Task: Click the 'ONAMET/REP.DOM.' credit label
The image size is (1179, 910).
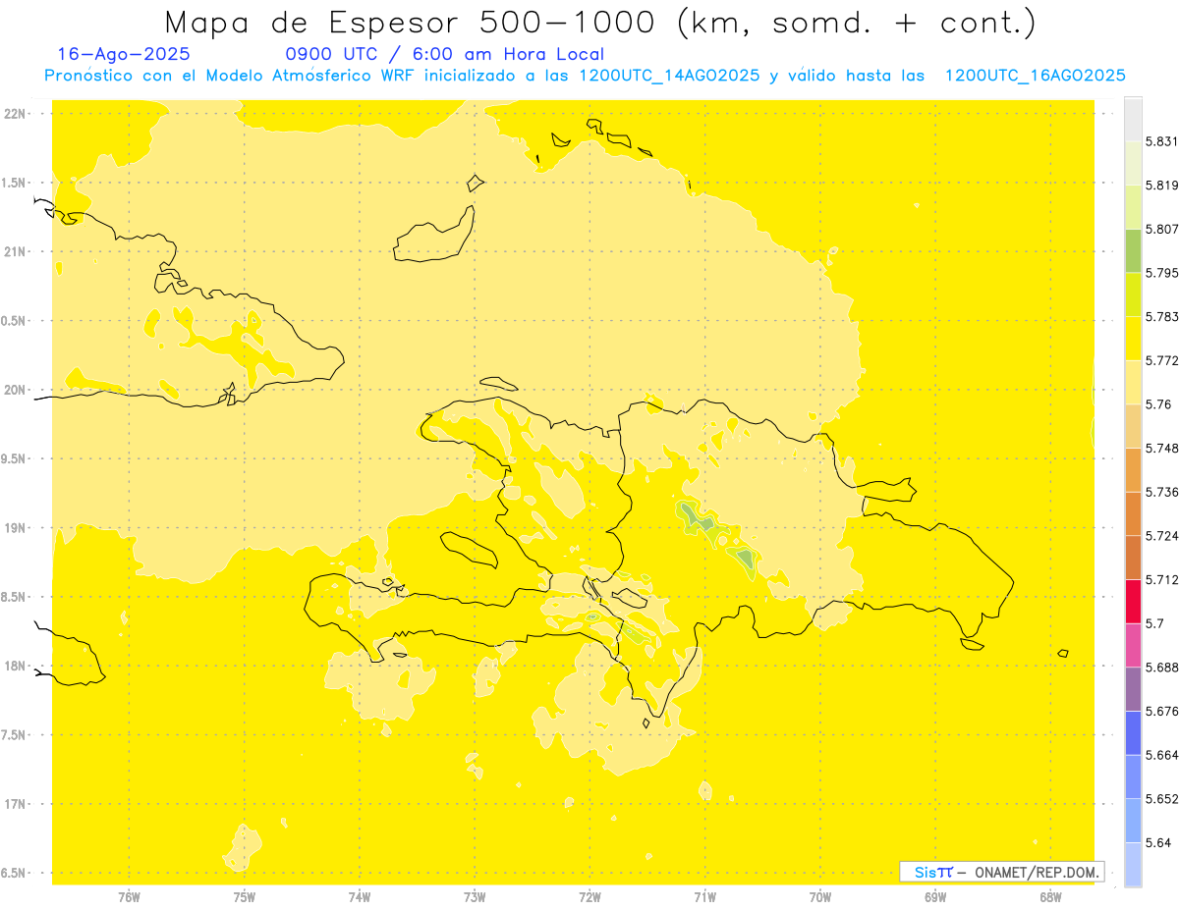Action: click(x=1038, y=872)
